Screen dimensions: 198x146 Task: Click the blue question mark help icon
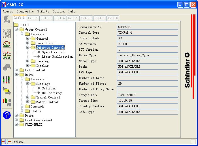point(7,115)
